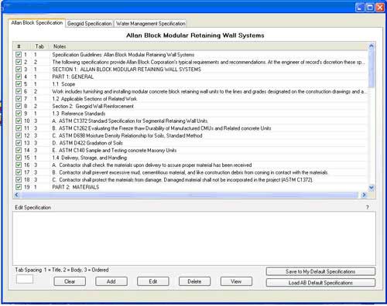Close the specification window

pos(380,8)
